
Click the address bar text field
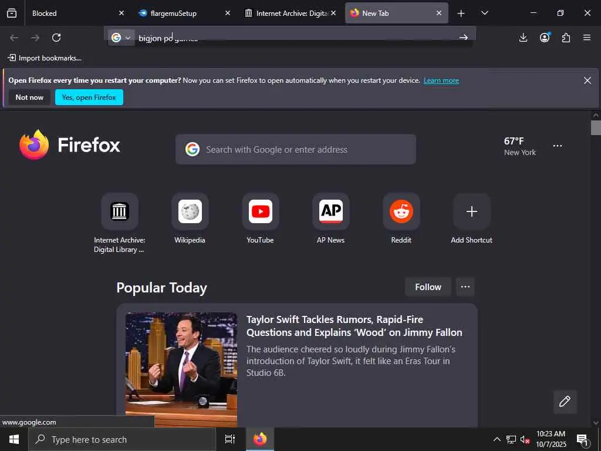(295, 38)
